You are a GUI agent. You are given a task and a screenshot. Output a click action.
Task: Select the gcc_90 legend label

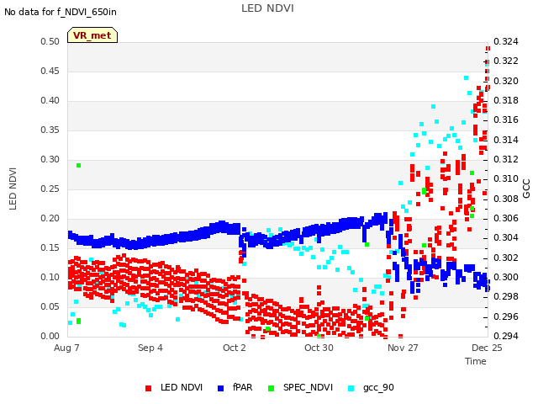pyautogui.click(x=378, y=388)
